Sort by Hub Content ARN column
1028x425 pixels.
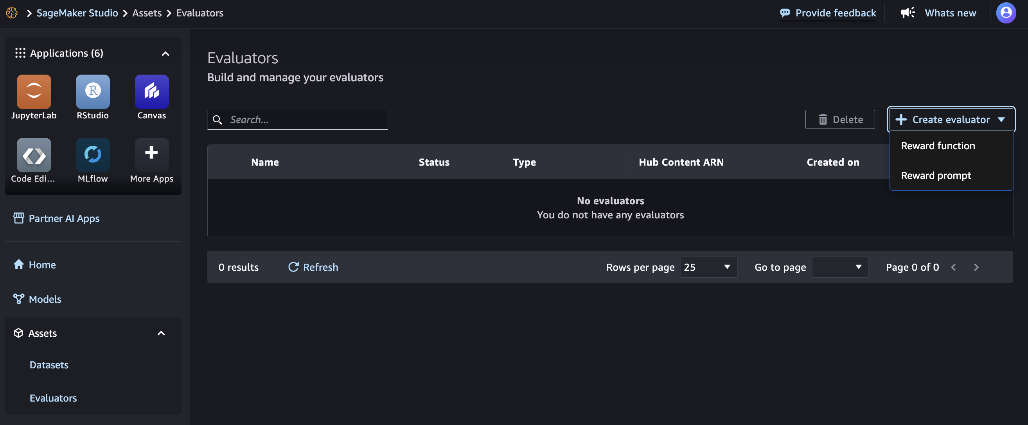pyautogui.click(x=681, y=162)
